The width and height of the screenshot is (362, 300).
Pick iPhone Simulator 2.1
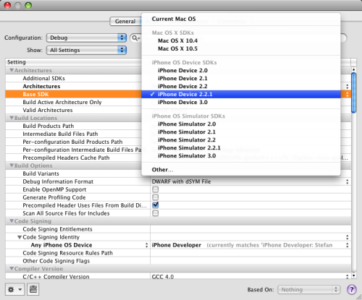click(241, 132)
